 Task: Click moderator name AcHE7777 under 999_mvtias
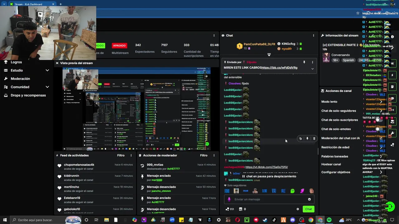[173, 169]
